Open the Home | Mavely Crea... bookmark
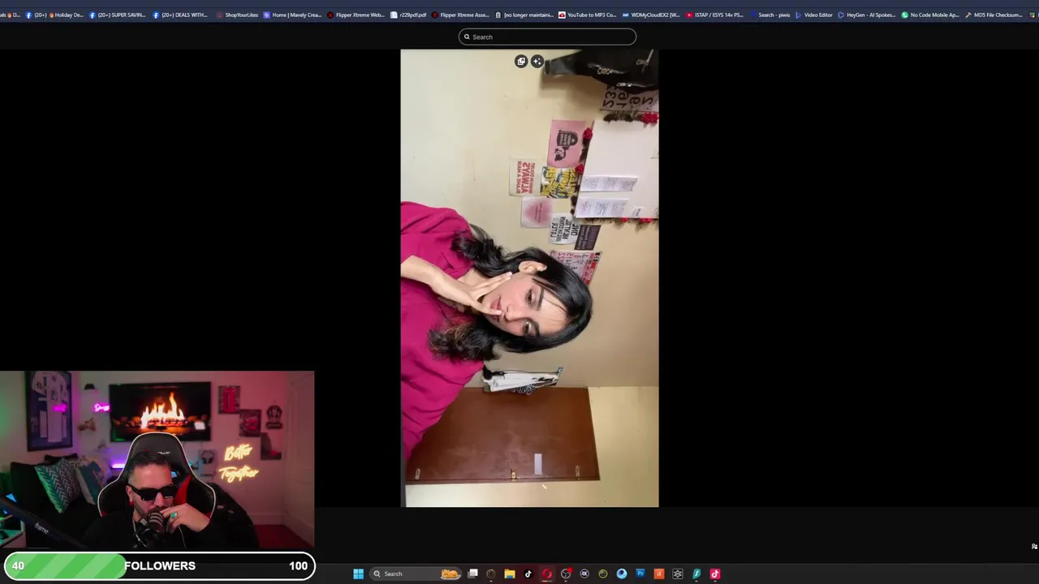The height and width of the screenshot is (584, 1039). (x=293, y=15)
